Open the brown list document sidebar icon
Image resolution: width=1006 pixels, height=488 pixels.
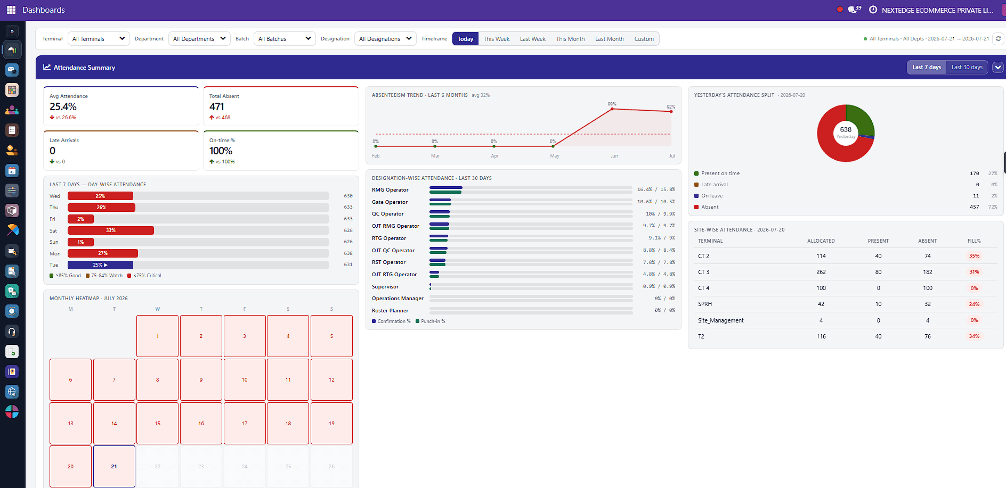click(12, 130)
